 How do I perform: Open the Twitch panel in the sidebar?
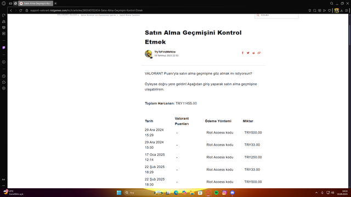pos(4,48)
